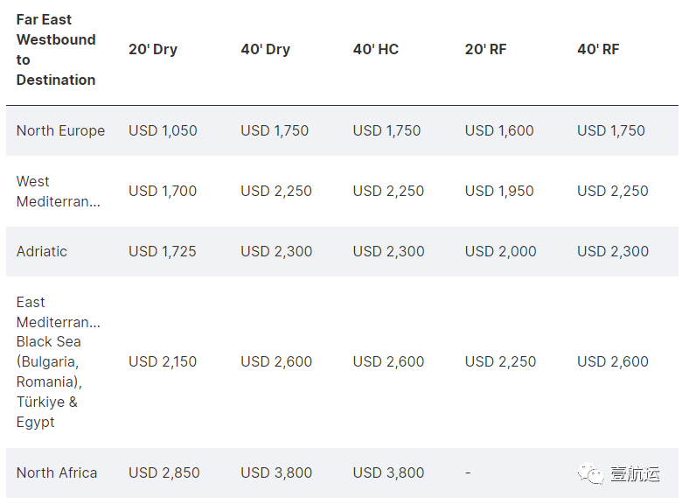Click the Adriatic row label
Image resolution: width=682 pixels, height=504 pixels.
pos(42,251)
